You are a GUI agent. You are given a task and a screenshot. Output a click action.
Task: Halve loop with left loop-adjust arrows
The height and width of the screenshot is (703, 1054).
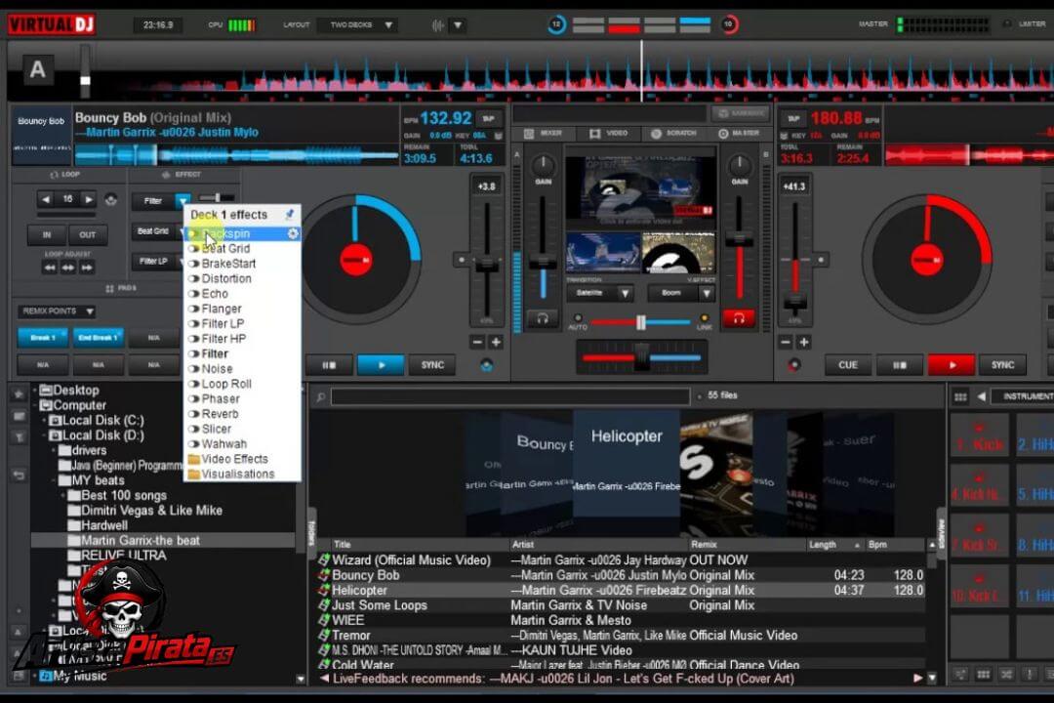click(50, 268)
